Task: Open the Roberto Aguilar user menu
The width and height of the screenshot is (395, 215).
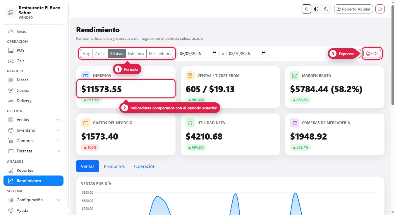Action: click(x=354, y=9)
